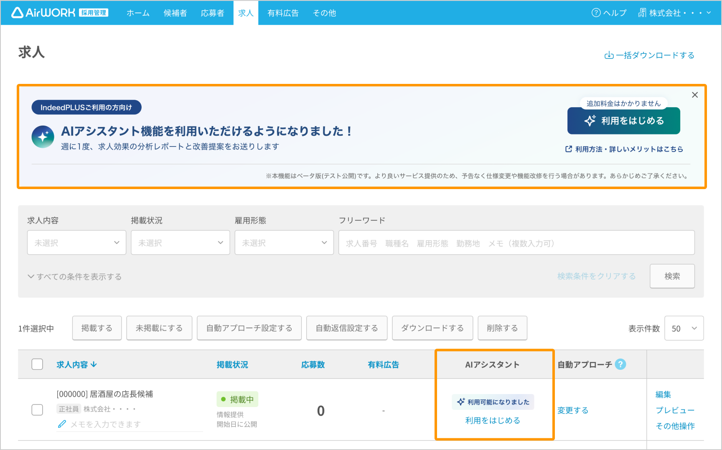Viewport: 722px width, 450px height.
Task: Click the 未掲載にする button
Action: [x=159, y=328]
